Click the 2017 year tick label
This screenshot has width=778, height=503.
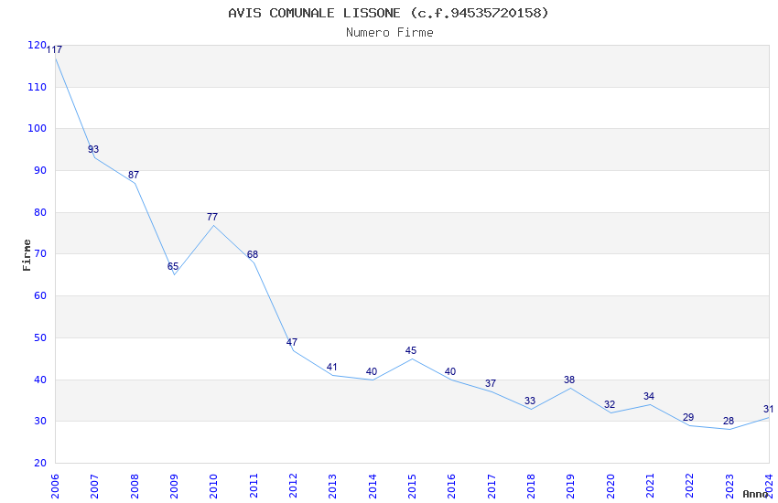coord(492,487)
